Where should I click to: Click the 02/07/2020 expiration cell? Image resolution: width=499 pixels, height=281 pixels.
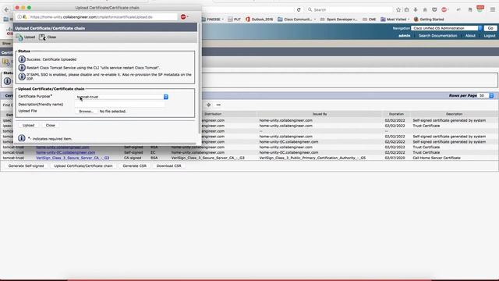395,158
